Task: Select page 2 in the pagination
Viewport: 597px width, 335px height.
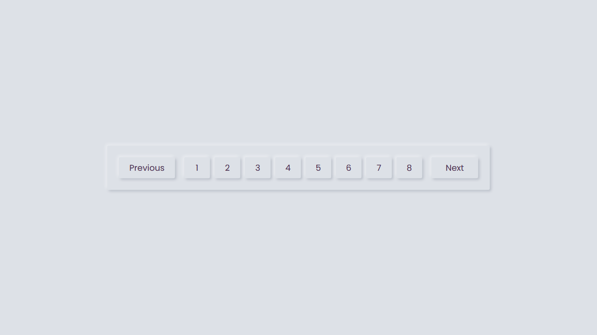Action: tap(227, 168)
